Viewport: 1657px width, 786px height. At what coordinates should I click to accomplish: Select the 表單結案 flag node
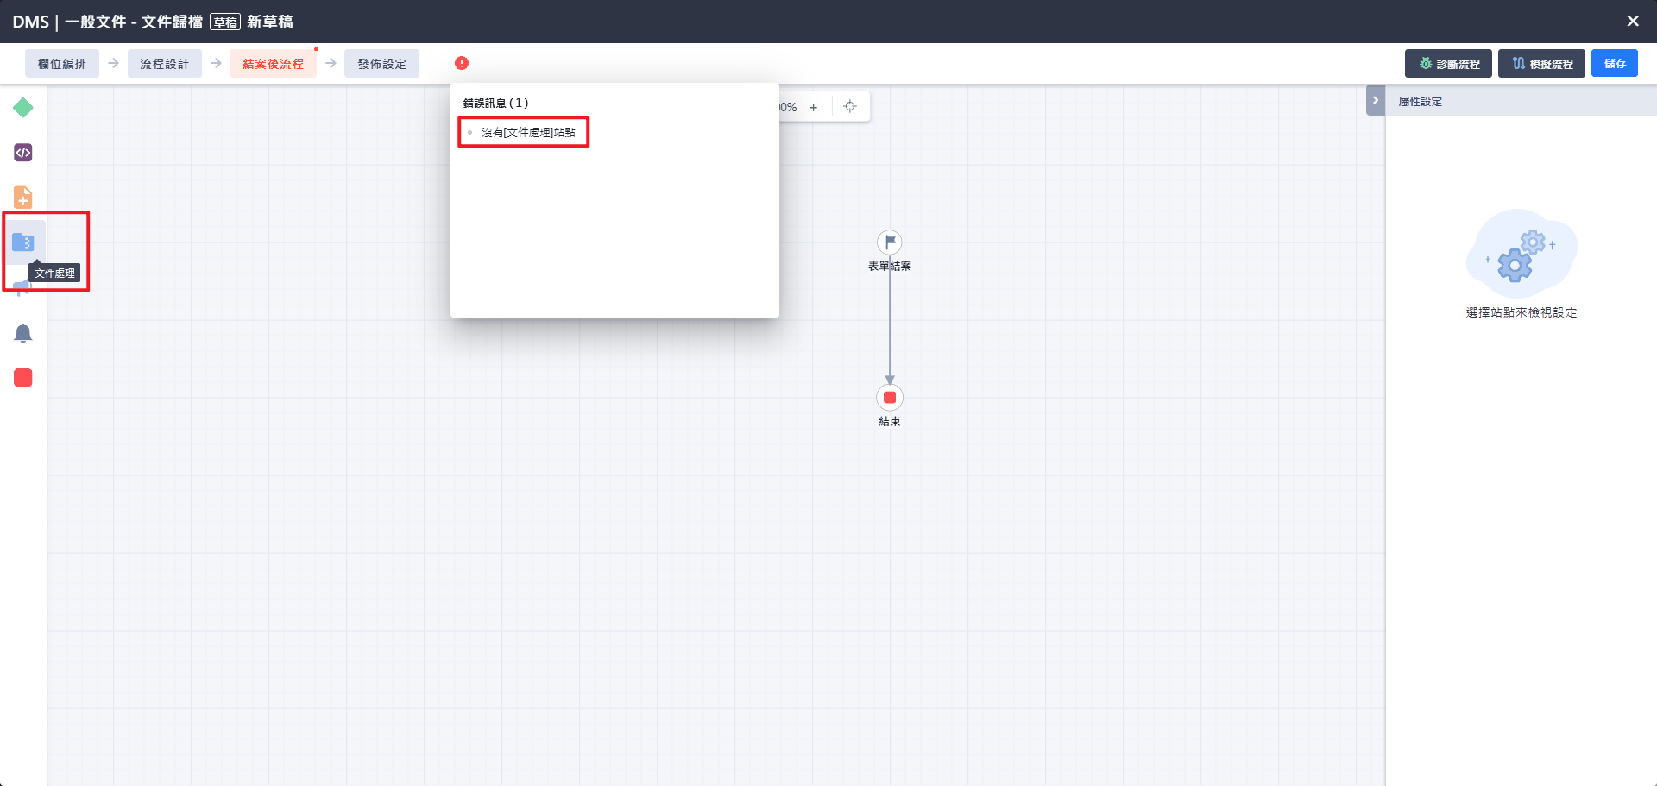pyautogui.click(x=890, y=242)
